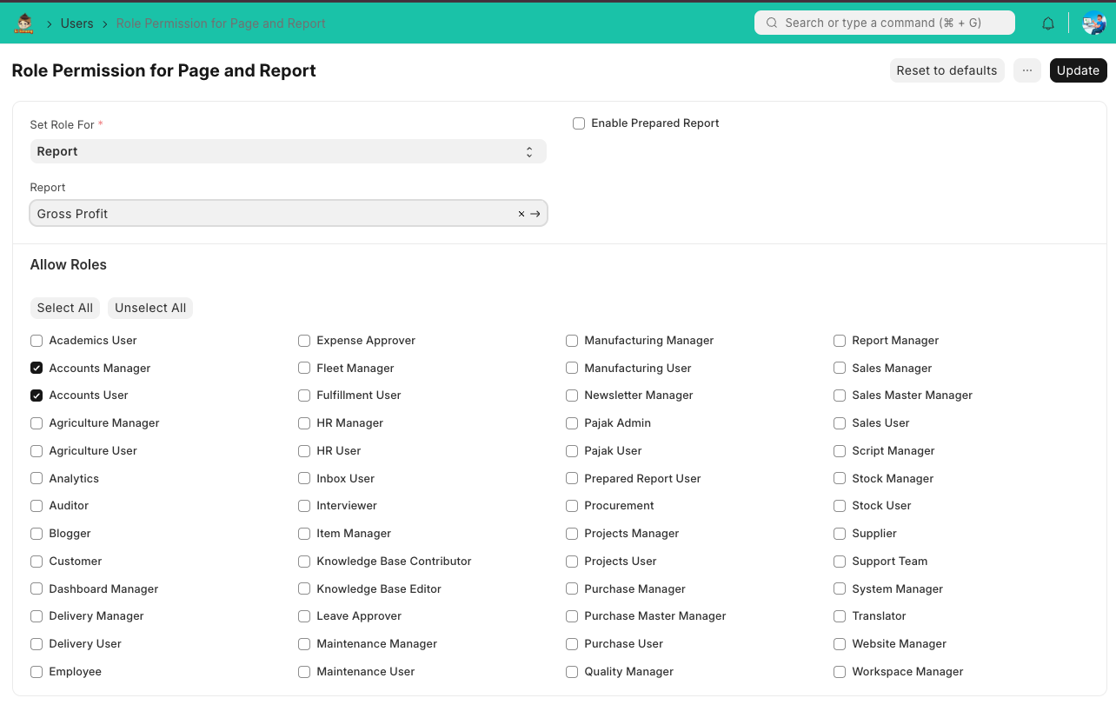Open Role Permission for Page and Report breadcrumb
Screen dimensions: 1116x718
[221, 23]
